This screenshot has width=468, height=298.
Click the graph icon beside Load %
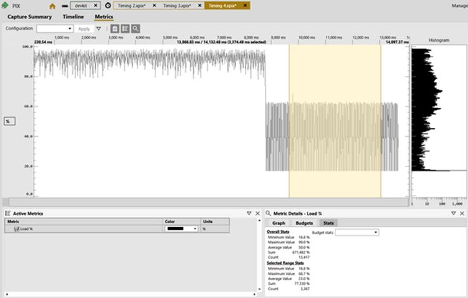click(16, 229)
